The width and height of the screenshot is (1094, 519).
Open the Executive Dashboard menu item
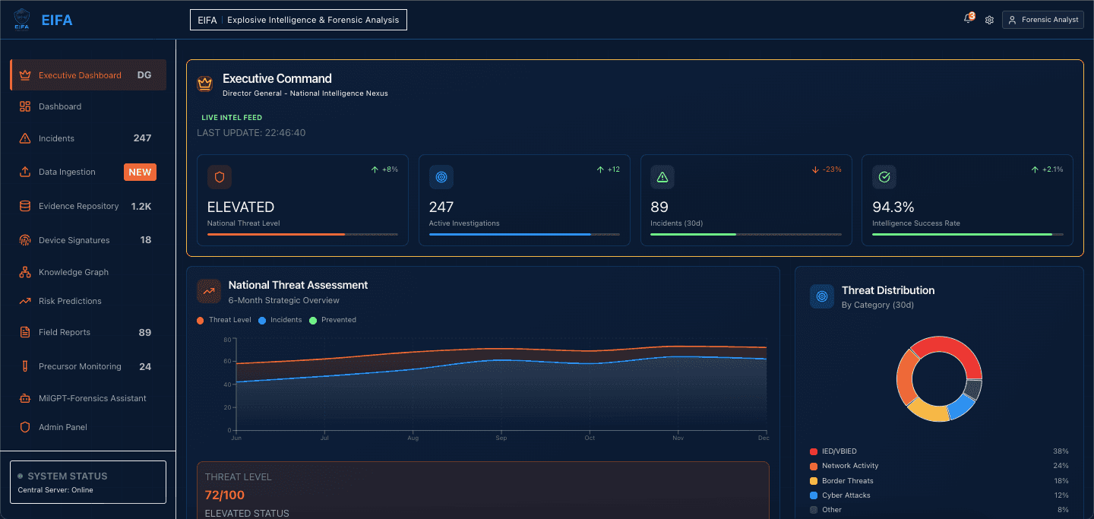click(88, 75)
